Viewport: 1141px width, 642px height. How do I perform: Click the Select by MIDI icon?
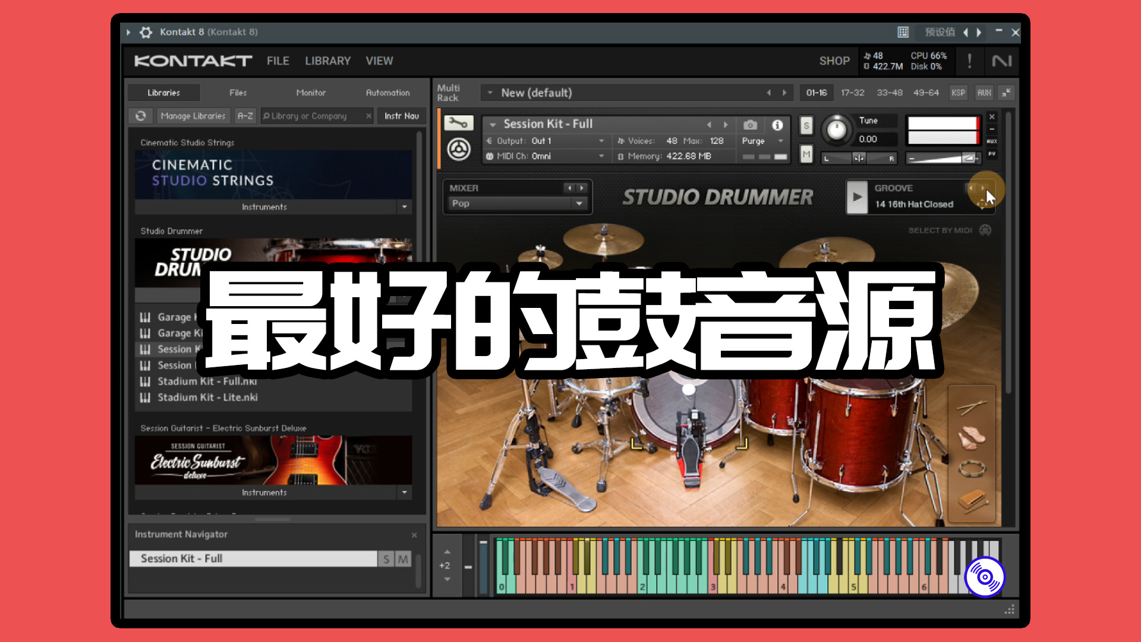point(985,230)
